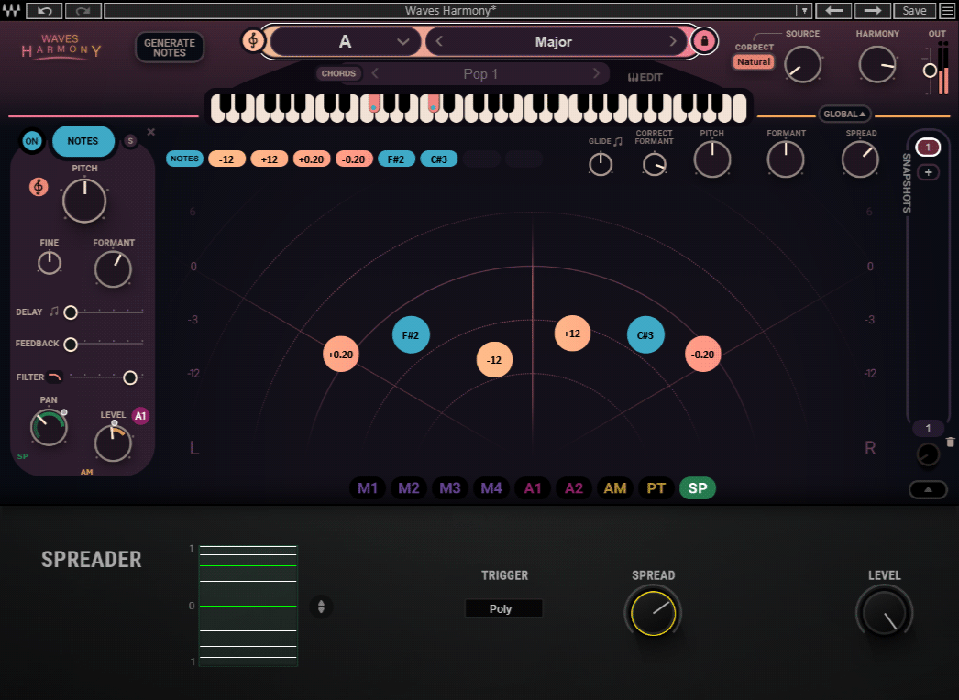Image resolution: width=959 pixels, height=700 pixels.
Task: Click the Delay slider handle
Action: click(71, 312)
